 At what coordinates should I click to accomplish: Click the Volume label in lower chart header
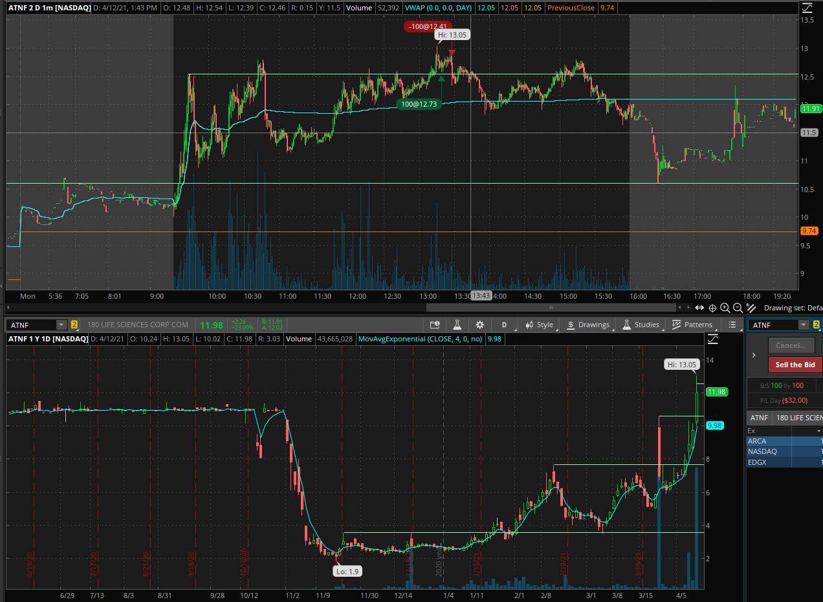coord(298,339)
